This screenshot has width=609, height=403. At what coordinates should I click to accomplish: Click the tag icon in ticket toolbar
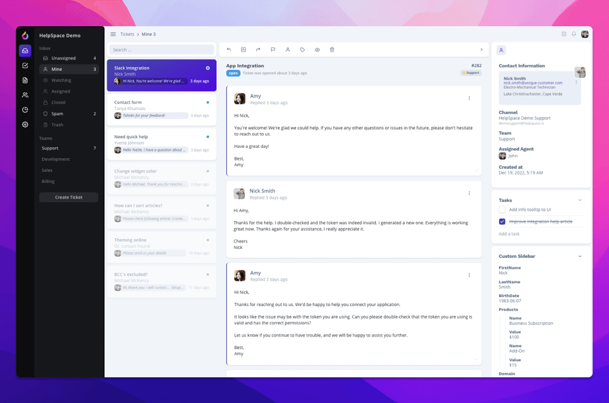point(302,49)
